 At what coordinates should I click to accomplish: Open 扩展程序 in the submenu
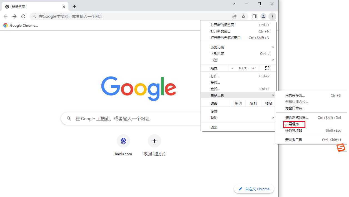point(311,124)
